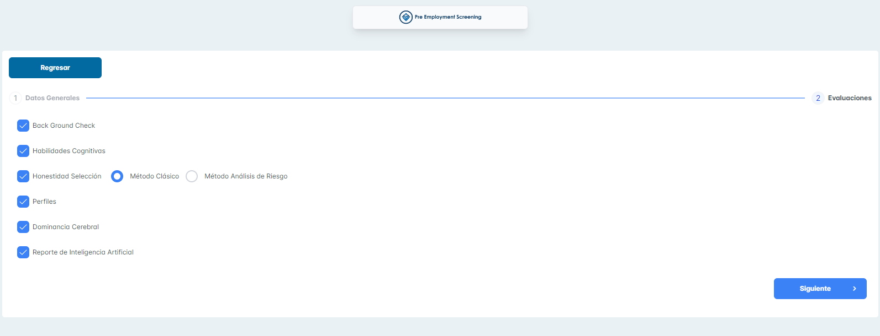Click the step 2 number circle
Image resolution: width=880 pixels, height=336 pixels.
pyautogui.click(x=818, y=98)
